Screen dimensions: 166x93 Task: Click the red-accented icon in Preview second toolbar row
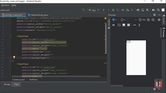pos(128,25)
